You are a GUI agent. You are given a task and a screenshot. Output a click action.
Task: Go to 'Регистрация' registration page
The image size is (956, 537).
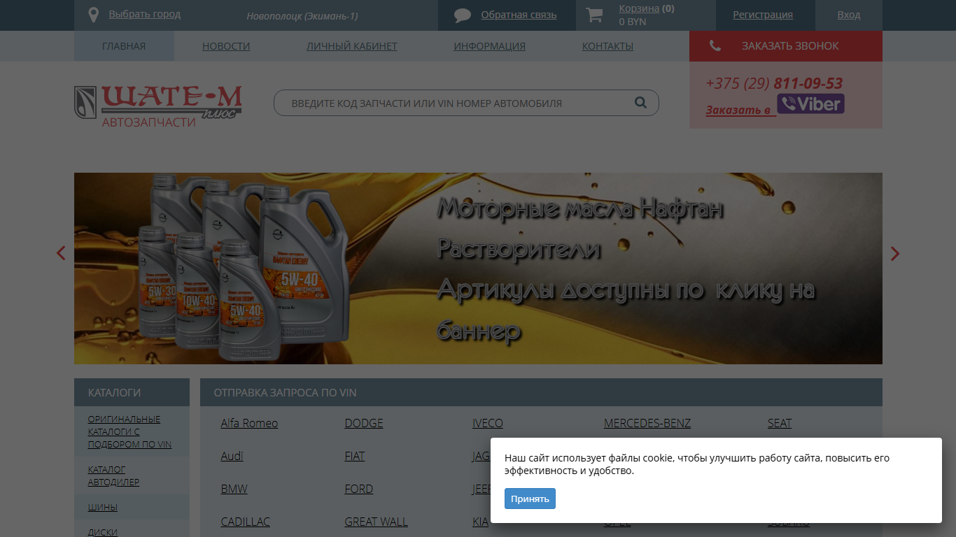coord(763,15)
